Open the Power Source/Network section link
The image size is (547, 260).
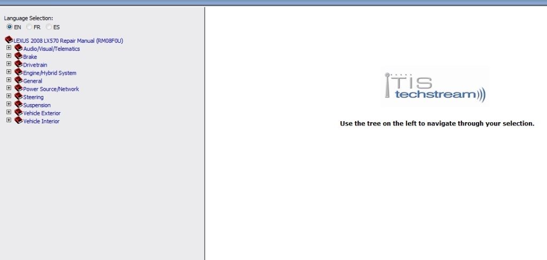coord(51,89)
